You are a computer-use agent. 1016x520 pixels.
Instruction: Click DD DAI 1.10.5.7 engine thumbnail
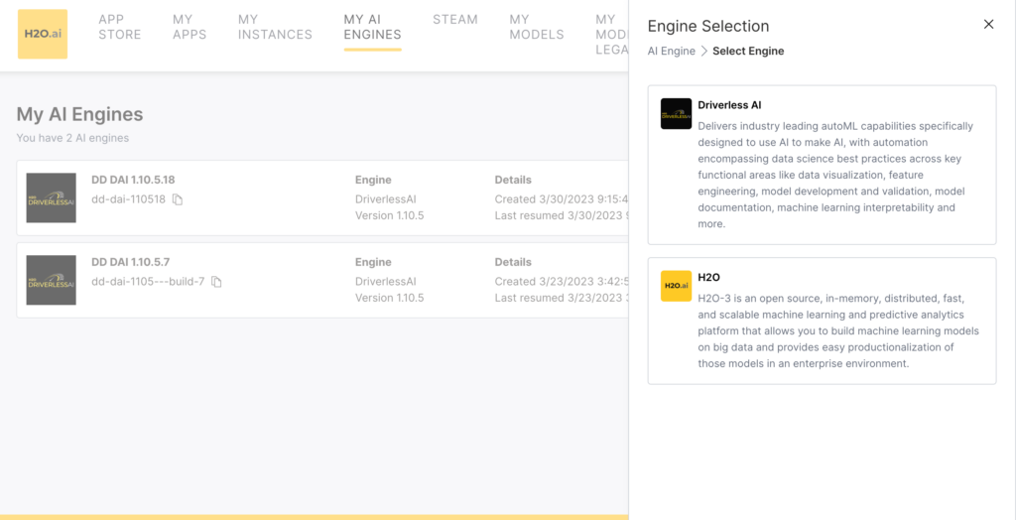coord(52,280)
